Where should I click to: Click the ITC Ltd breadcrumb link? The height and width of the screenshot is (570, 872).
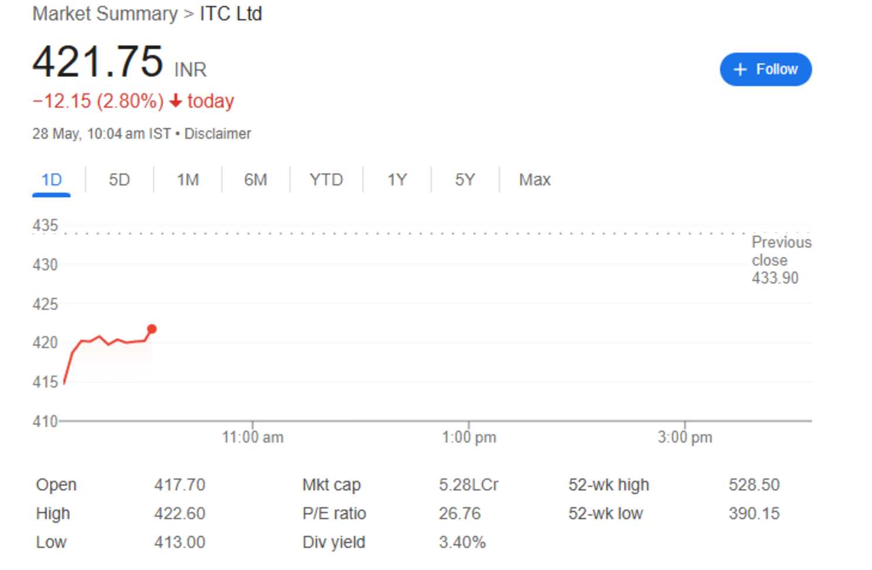tap(231, 13)
